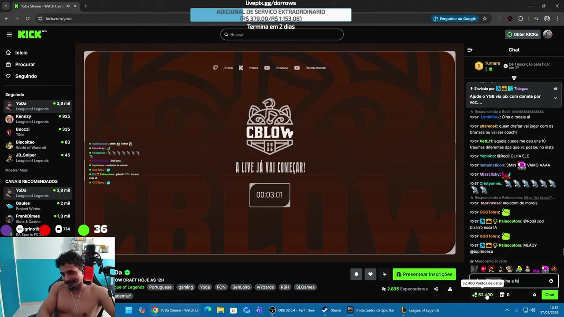The image size is (564, 317).
Task: Open the hamburger menu beside Kick logo
Action: tap(9, 34)
